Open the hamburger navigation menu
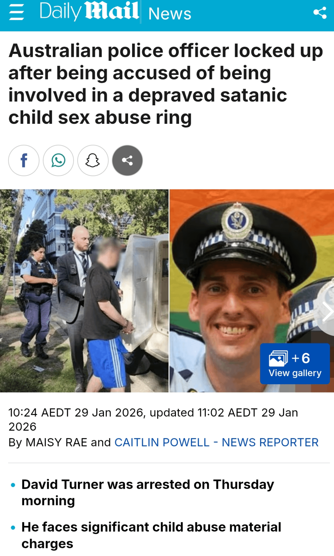Screen dimensions: 334x556 pos(16,13)
